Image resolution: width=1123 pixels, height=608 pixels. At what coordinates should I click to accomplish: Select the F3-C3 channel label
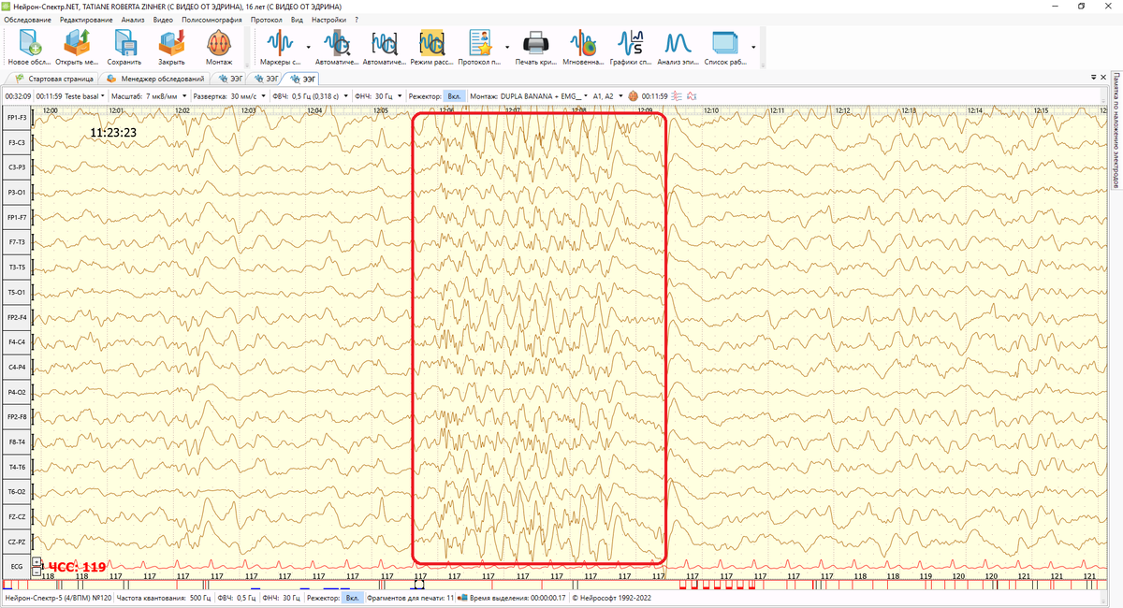pyautogui.click(x=16, y=142)
